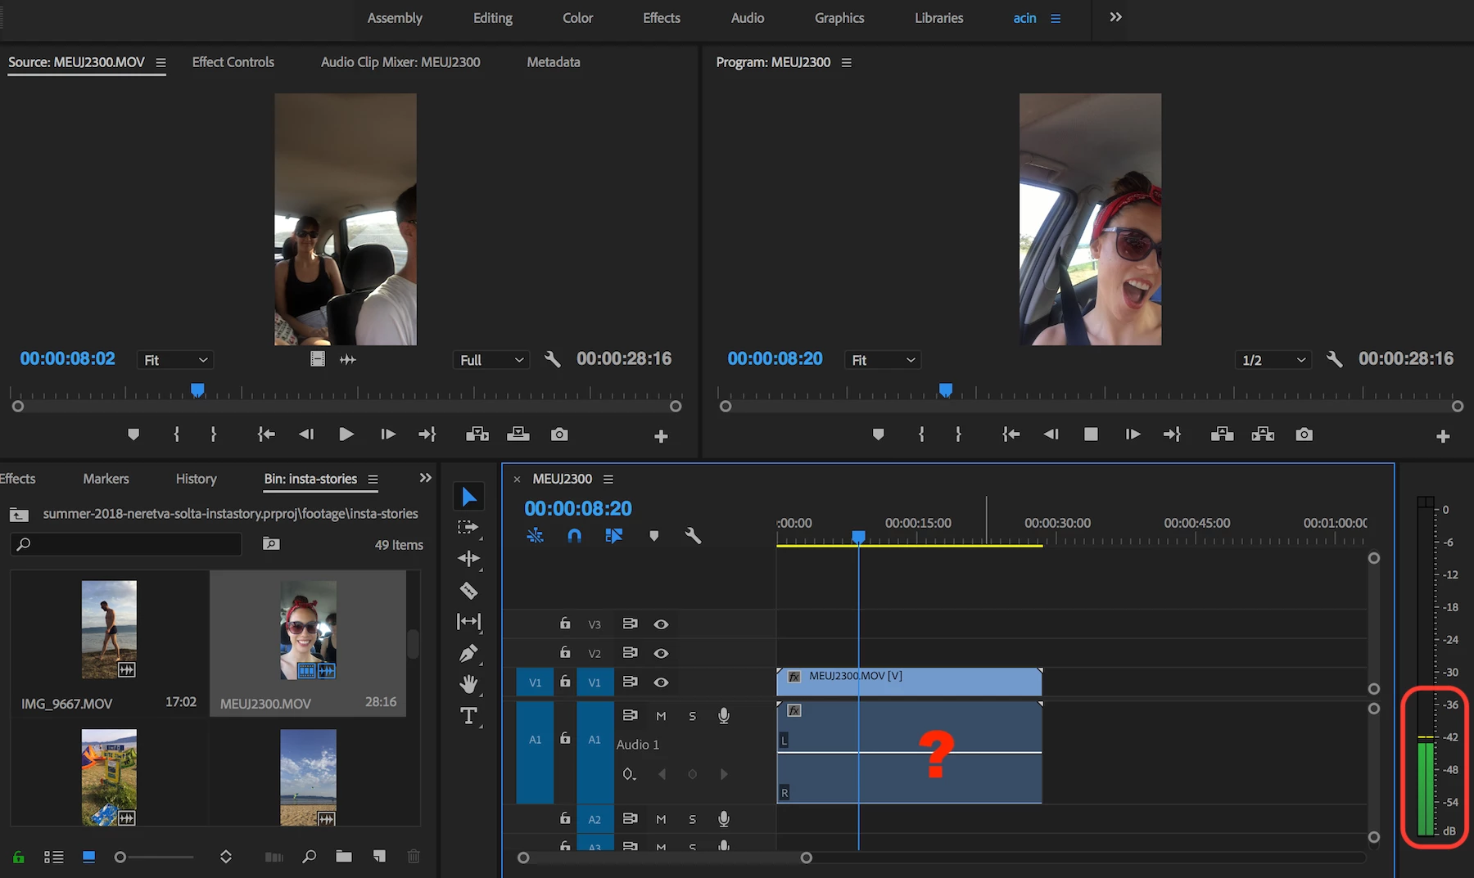1474x878 pixels.
Task: Toggle Snap in the timeline
Action: coord(574,536)
